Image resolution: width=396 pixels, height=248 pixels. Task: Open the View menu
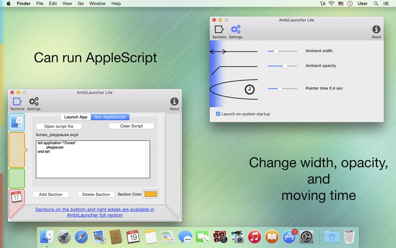[67, 3]
